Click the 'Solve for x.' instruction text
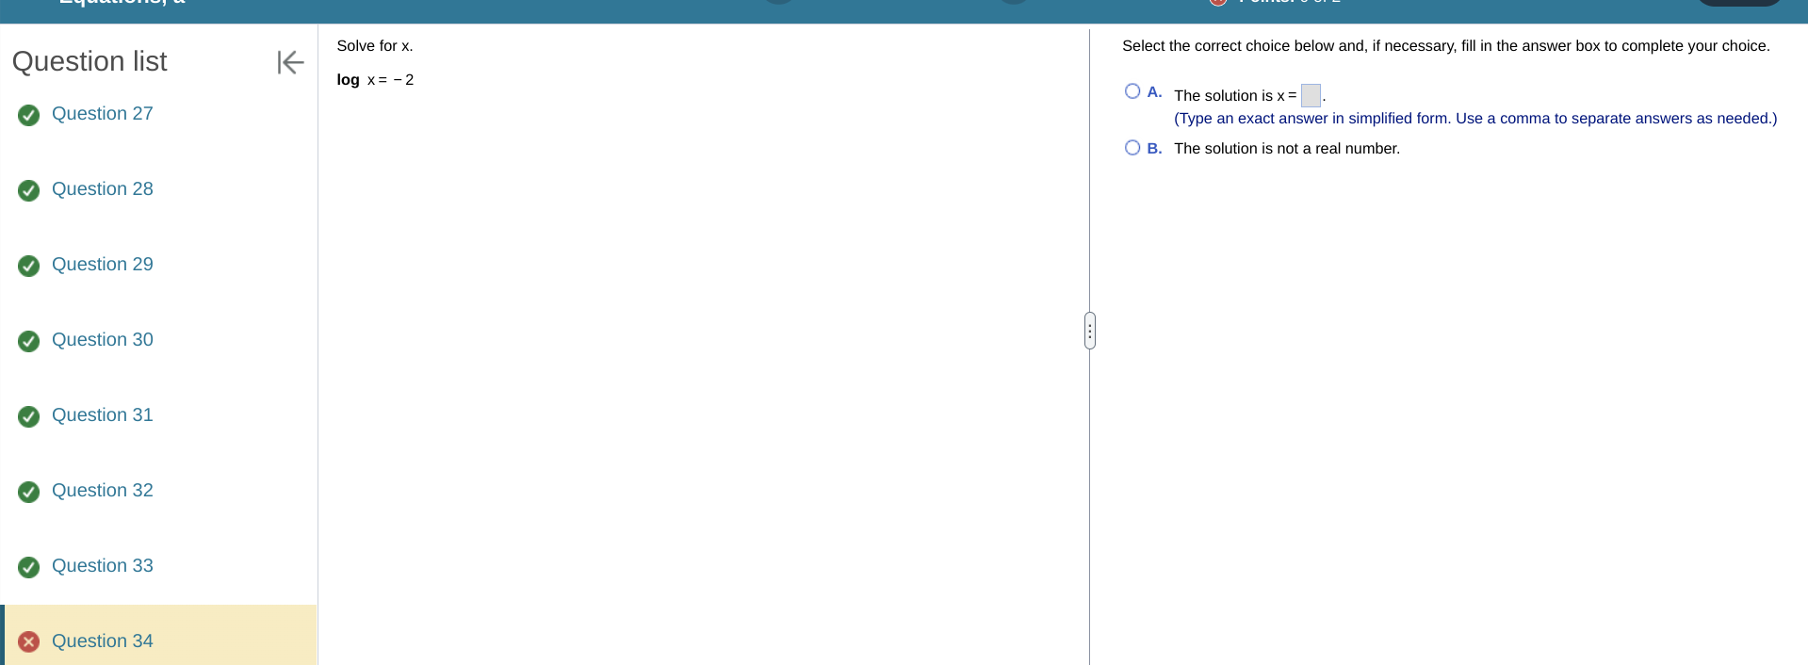The image size is (1808, 665). pyautogui.click(x=375, y=45)
